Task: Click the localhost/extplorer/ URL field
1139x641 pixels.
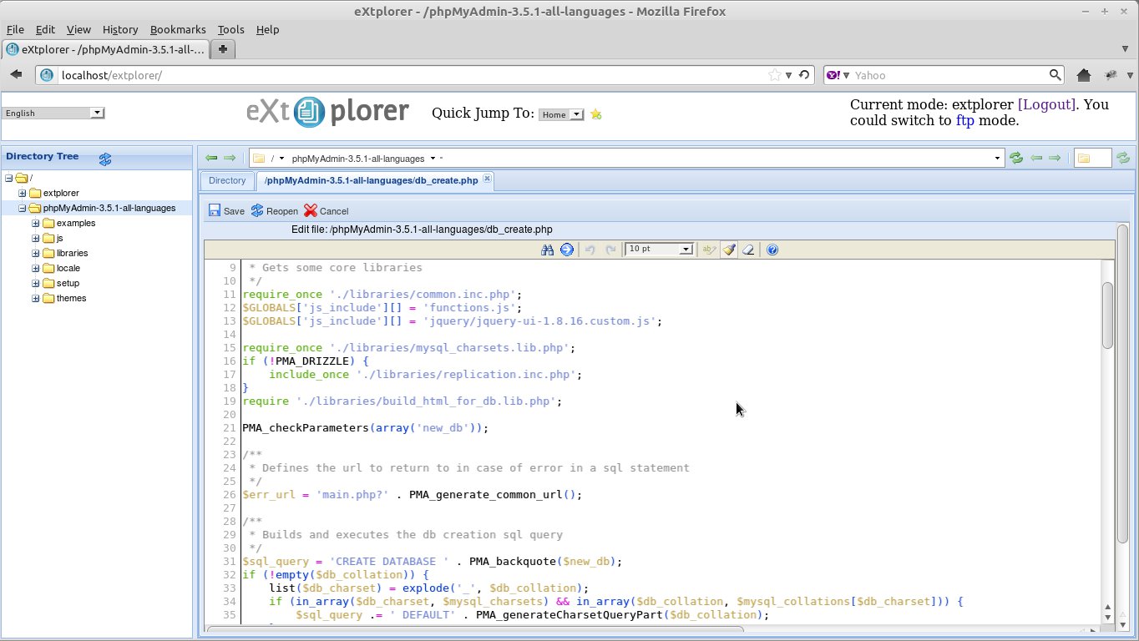Action: [x=413, y=75]
